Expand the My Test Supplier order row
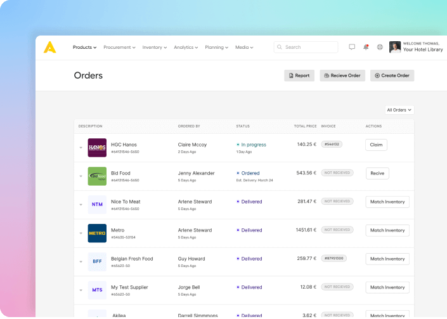 tap(81, 290)
